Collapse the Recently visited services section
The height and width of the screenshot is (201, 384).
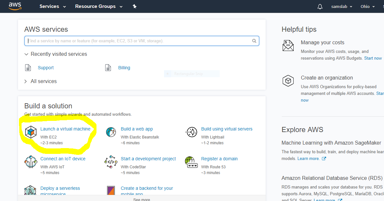click(x=56, y=54)
